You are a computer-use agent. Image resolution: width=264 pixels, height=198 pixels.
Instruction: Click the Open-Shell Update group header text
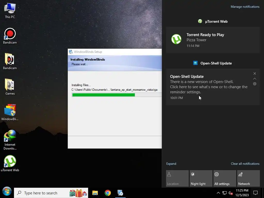pos(216,63)
